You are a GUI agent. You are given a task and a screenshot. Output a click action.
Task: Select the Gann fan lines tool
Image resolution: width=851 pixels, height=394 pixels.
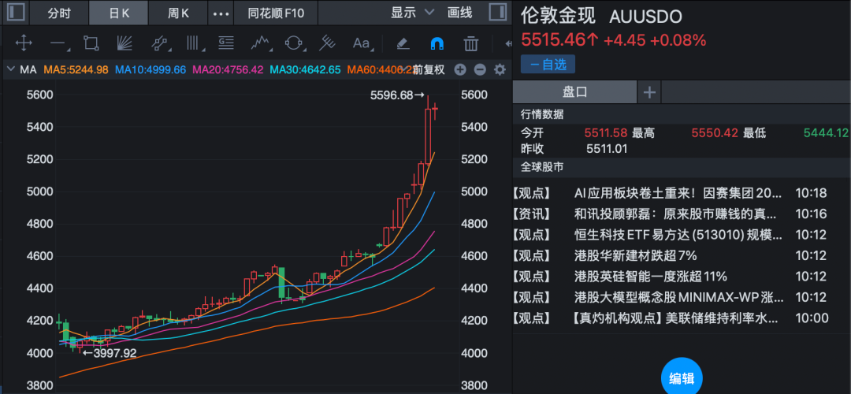[124, 43]
